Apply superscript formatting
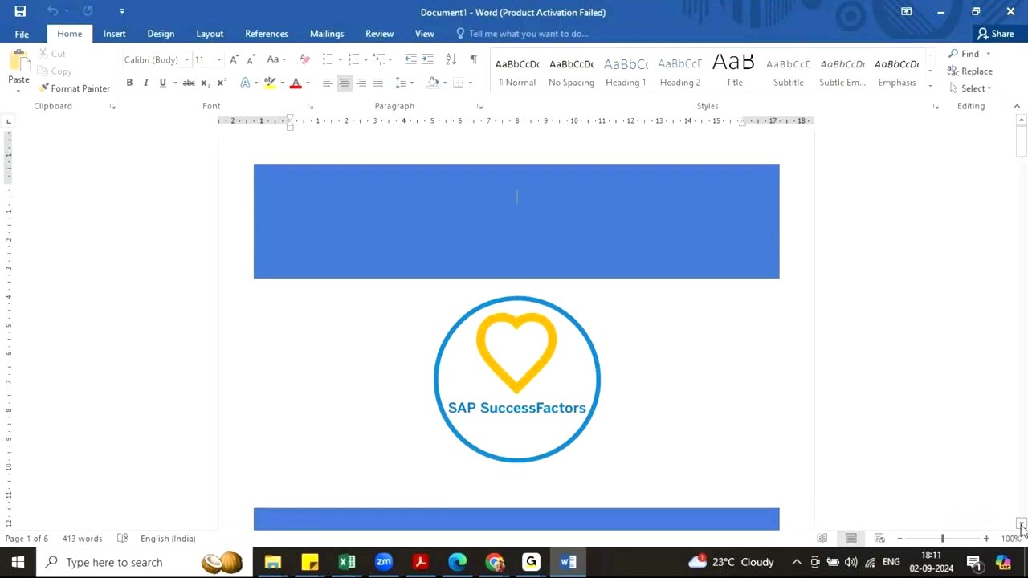The width and height of the screenshot is (1028, 578). (x=222, y=83)
